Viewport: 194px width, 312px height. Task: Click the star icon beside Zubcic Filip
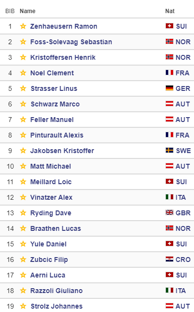pyautogui.click(x=23, y=259)
